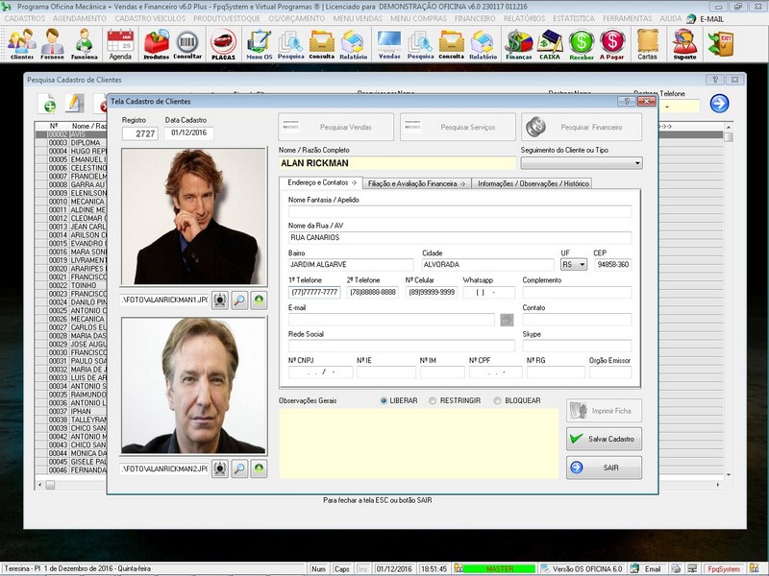Image resolution: width=769 pixels, height=576 pixels.
Task: Click magnifier icon for ALANRICKMAN1 photo
Action: point(239,300)
